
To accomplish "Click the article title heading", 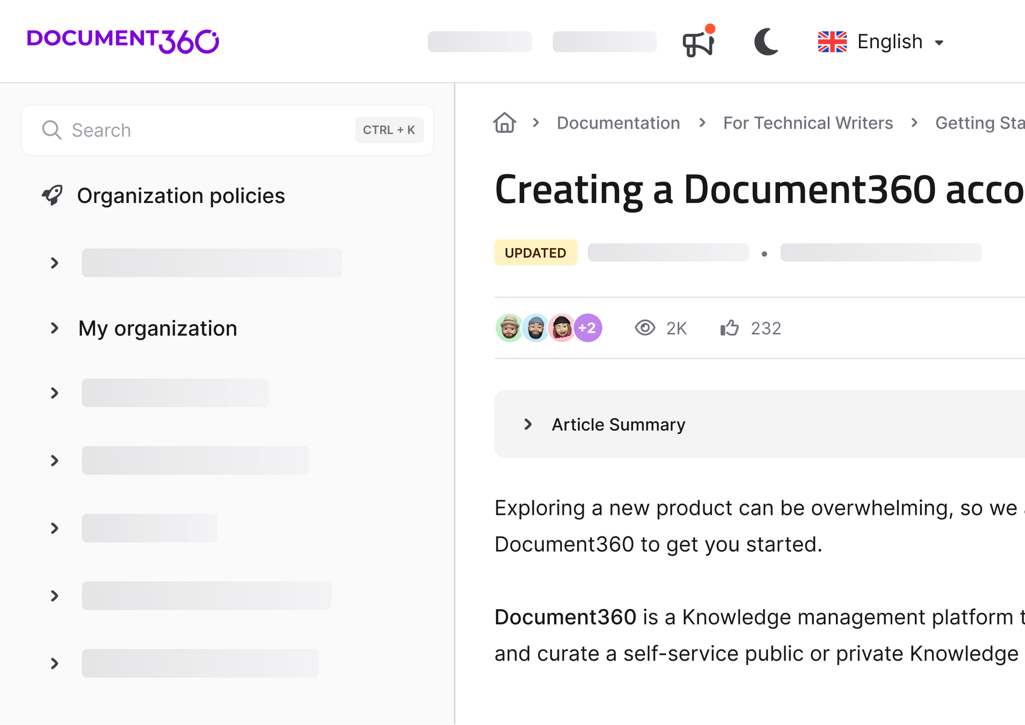I will click(760, 190).
